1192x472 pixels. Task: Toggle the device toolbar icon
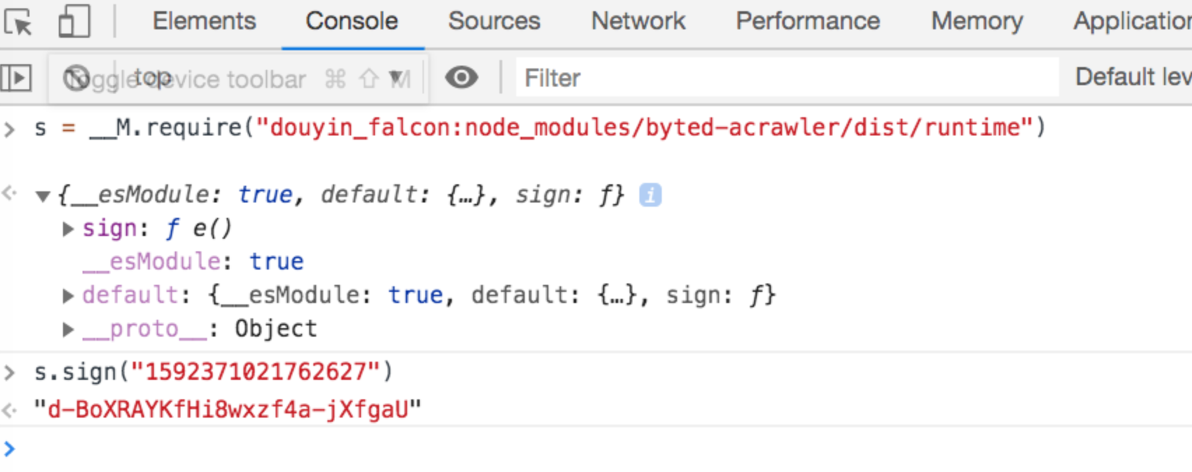[73, 22]
